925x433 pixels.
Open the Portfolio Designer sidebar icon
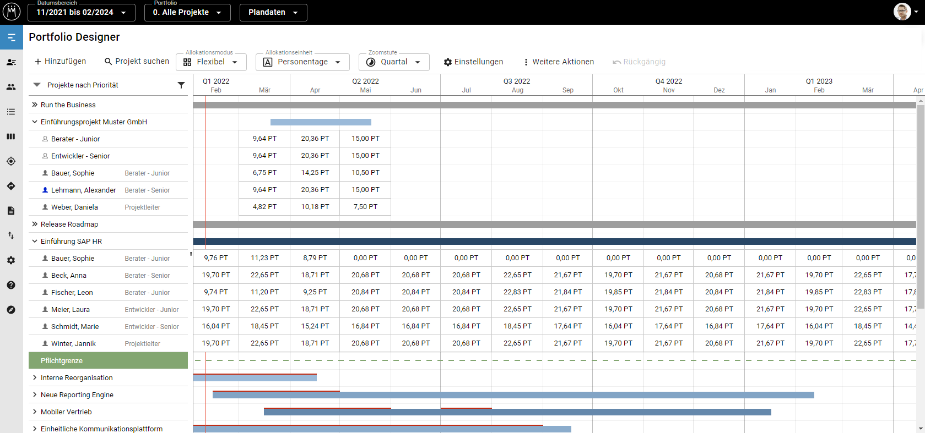coord(11,37)
